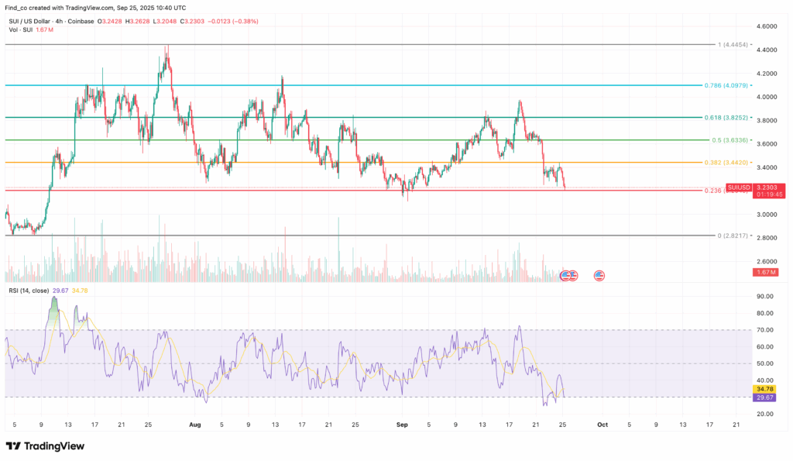Select the Sep label on the time axis
793x461 pixels.
tap(401, 425)
